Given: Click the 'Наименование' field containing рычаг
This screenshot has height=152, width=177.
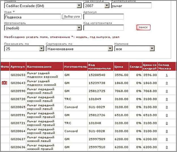Looking at the screenshot, I should (x=131, y=6).
